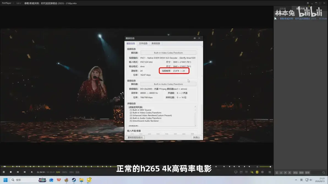Click the playlist 添加 button

tap(295, 172)
